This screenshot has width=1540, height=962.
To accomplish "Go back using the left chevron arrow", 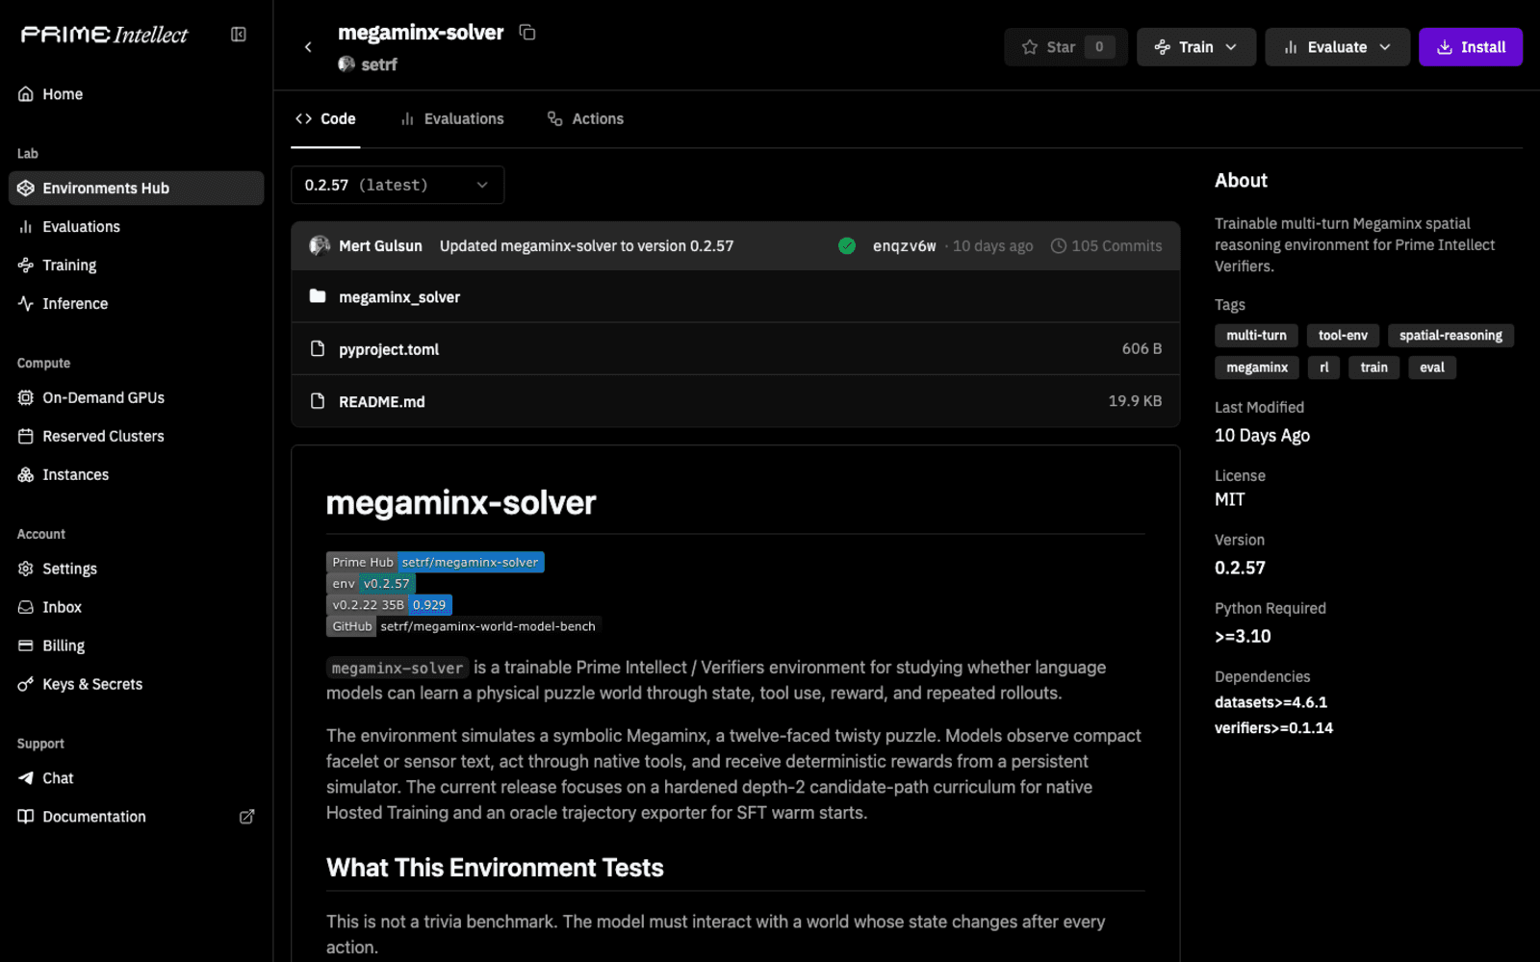I will pos(308,46).
